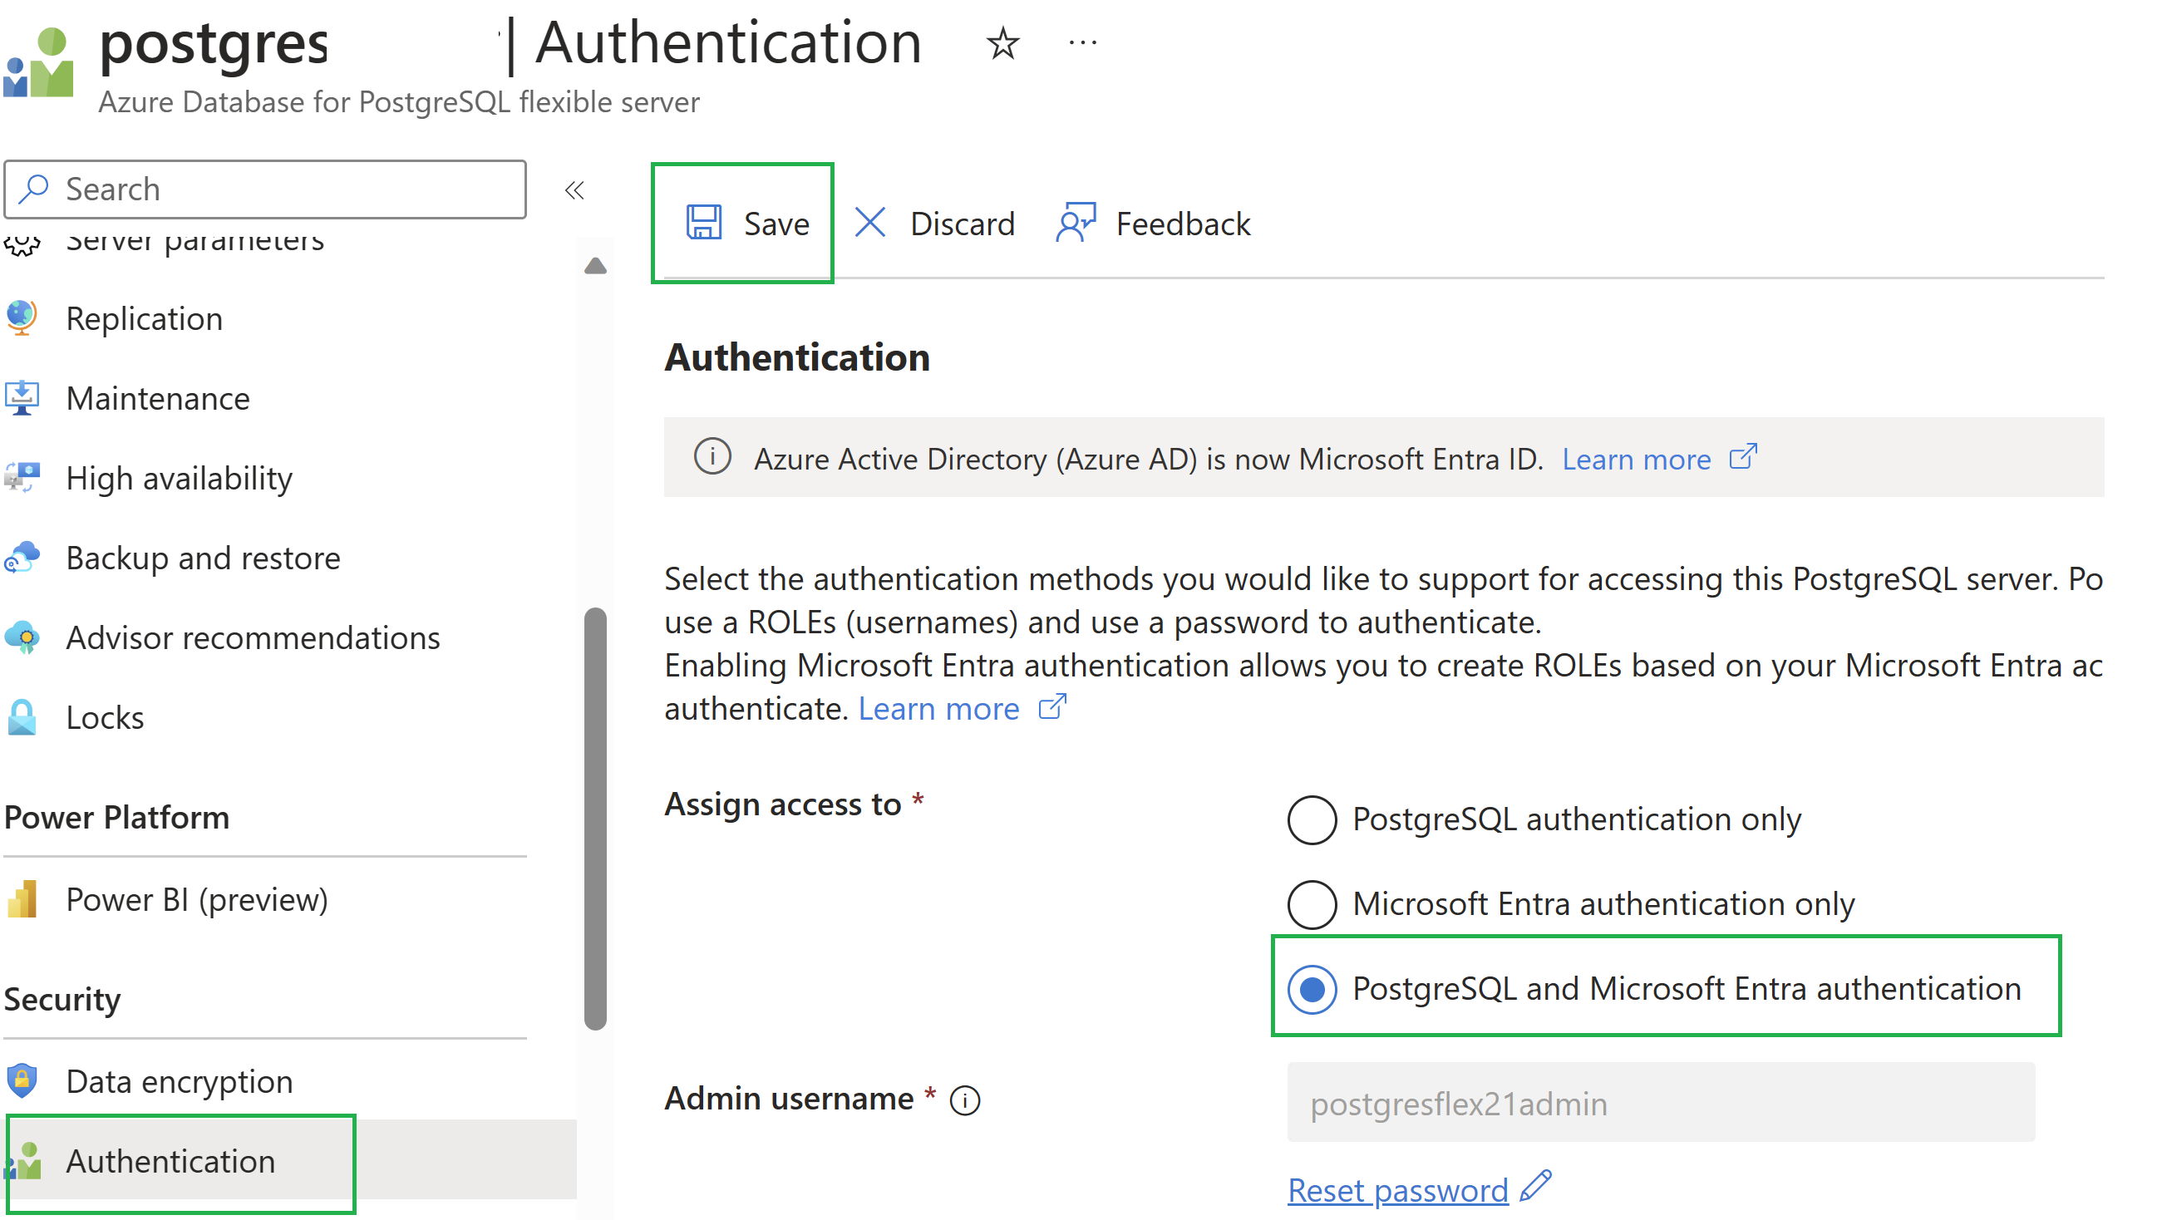Open Backup and restore page
2157x1220 pixels.
tap(203, 558)
